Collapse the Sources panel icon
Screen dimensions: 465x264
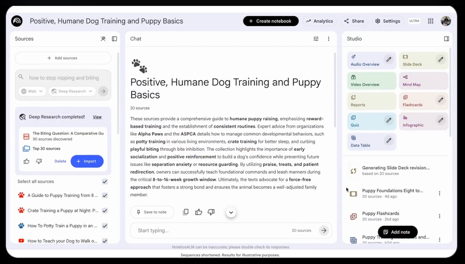click(114, 39)
